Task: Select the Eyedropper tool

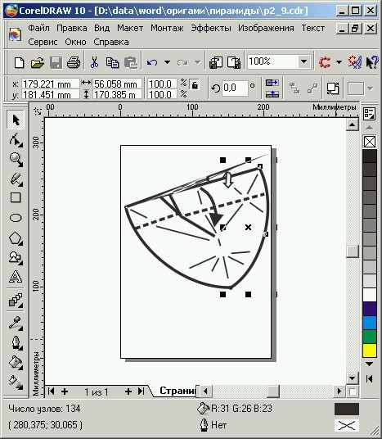Action: 16,323
